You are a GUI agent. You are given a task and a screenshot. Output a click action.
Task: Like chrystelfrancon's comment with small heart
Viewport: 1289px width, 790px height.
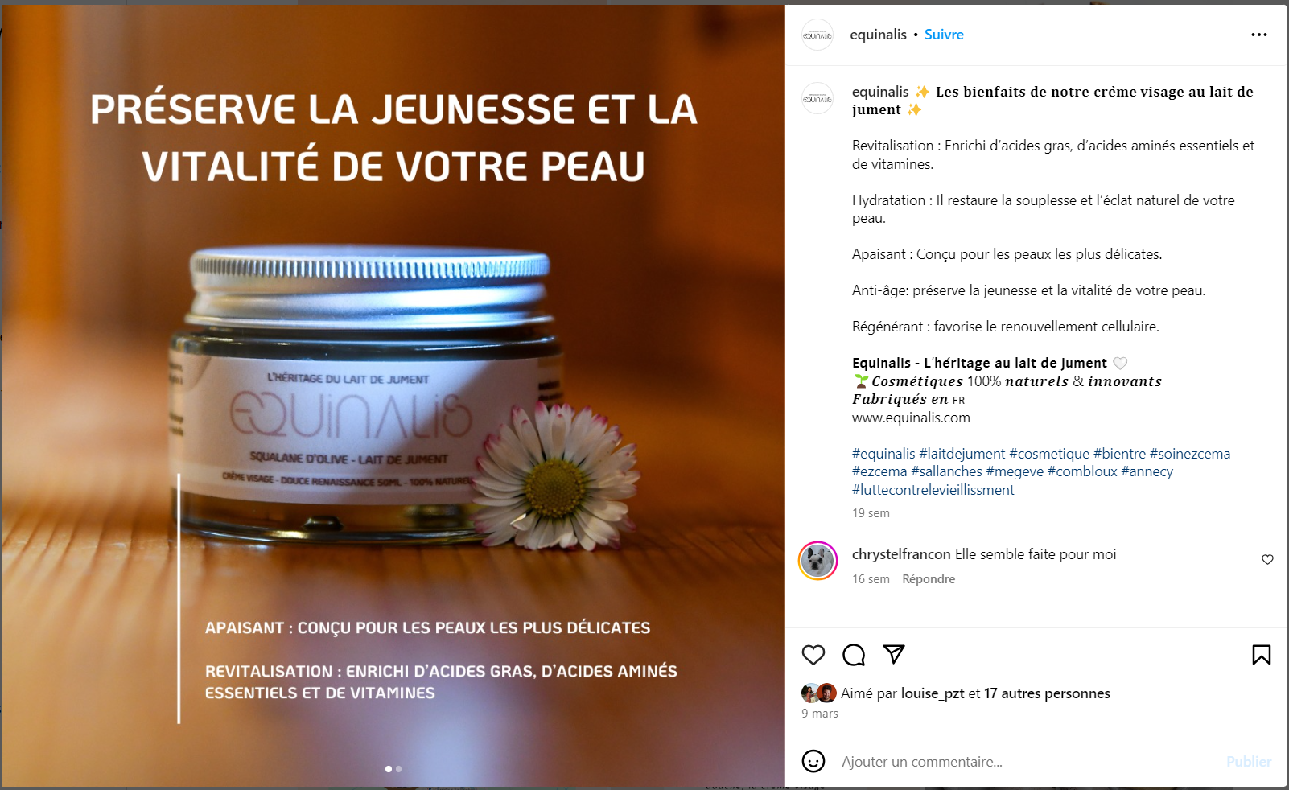tap(1267, 559)
